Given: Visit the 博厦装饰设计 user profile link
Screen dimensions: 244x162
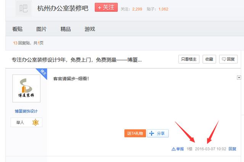Looking at the screenshot, I should pyautogui.click(x=26, y=111).
